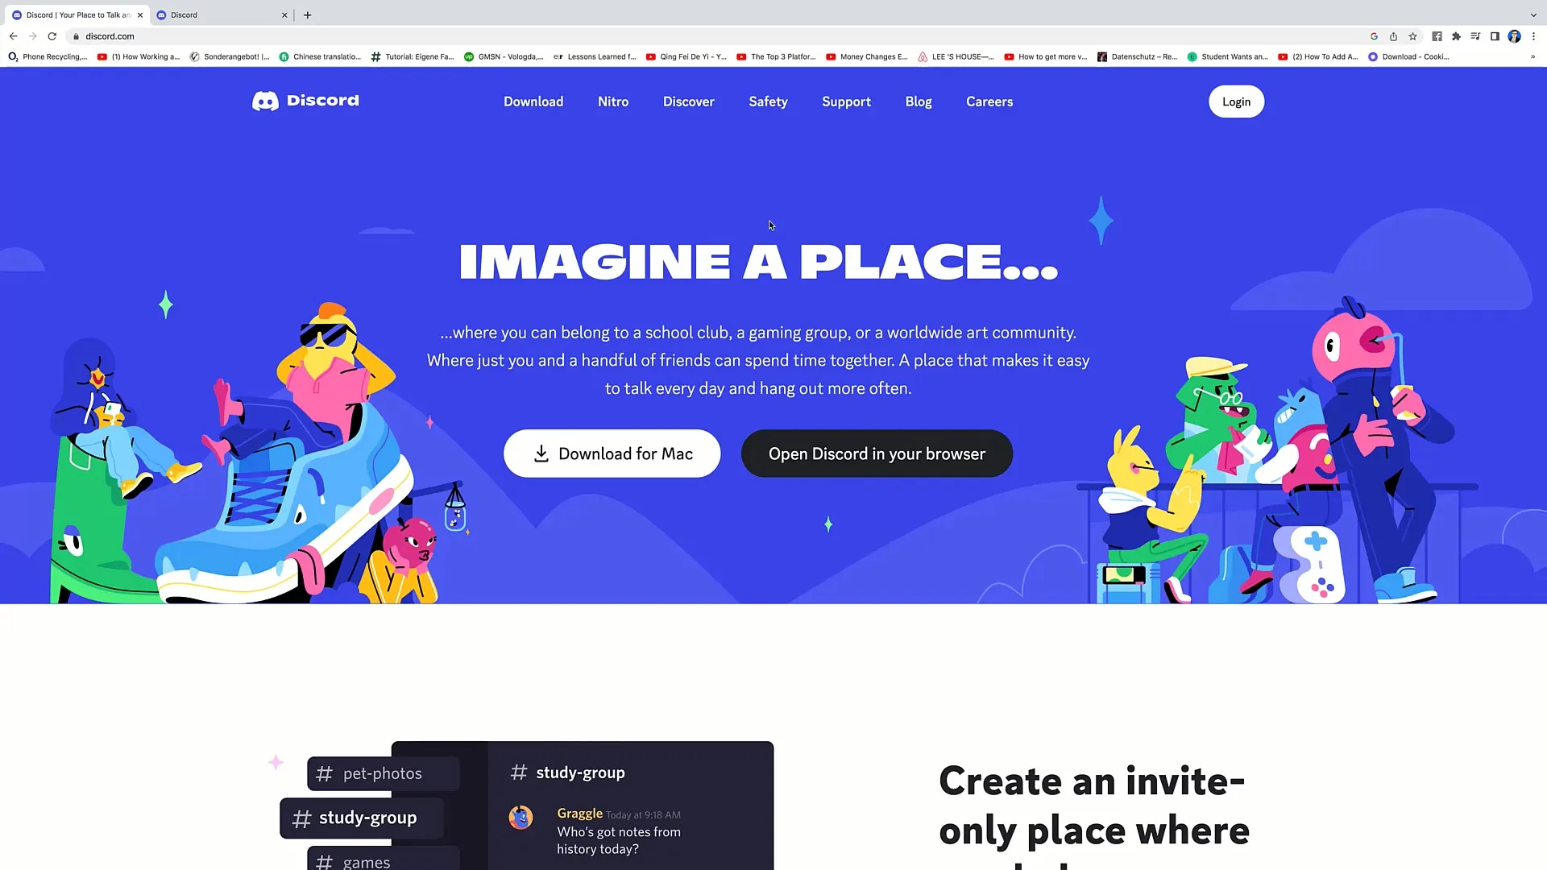Click the Download for Mac button
The width and height of the screenshot is (1547, 870).
611,454
